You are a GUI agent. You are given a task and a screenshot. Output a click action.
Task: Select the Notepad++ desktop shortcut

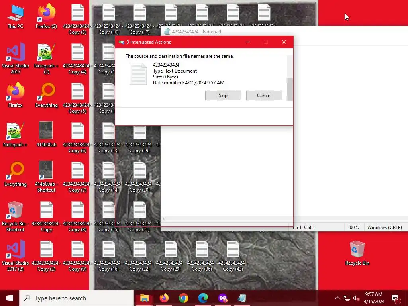[x=16, y=135]
